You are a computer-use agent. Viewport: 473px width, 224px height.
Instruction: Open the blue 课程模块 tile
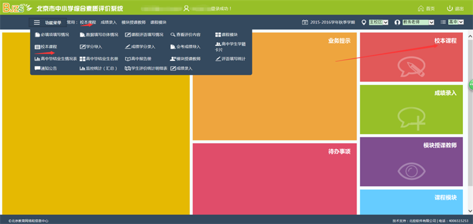pyautogui.click(x=412, y=202)
